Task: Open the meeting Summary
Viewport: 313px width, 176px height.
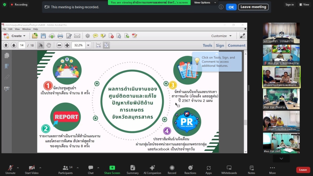Action: (x=132, y=168)
